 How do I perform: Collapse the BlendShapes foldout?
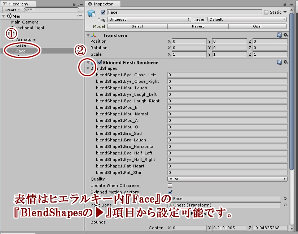pyautogui.click(x=88, y=68)
